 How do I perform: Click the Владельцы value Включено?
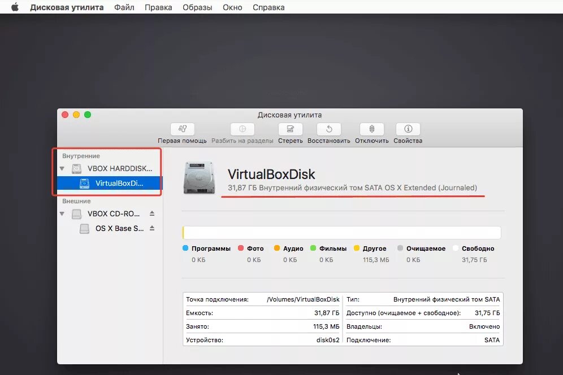pyautogui.click(x=484, y=326)
